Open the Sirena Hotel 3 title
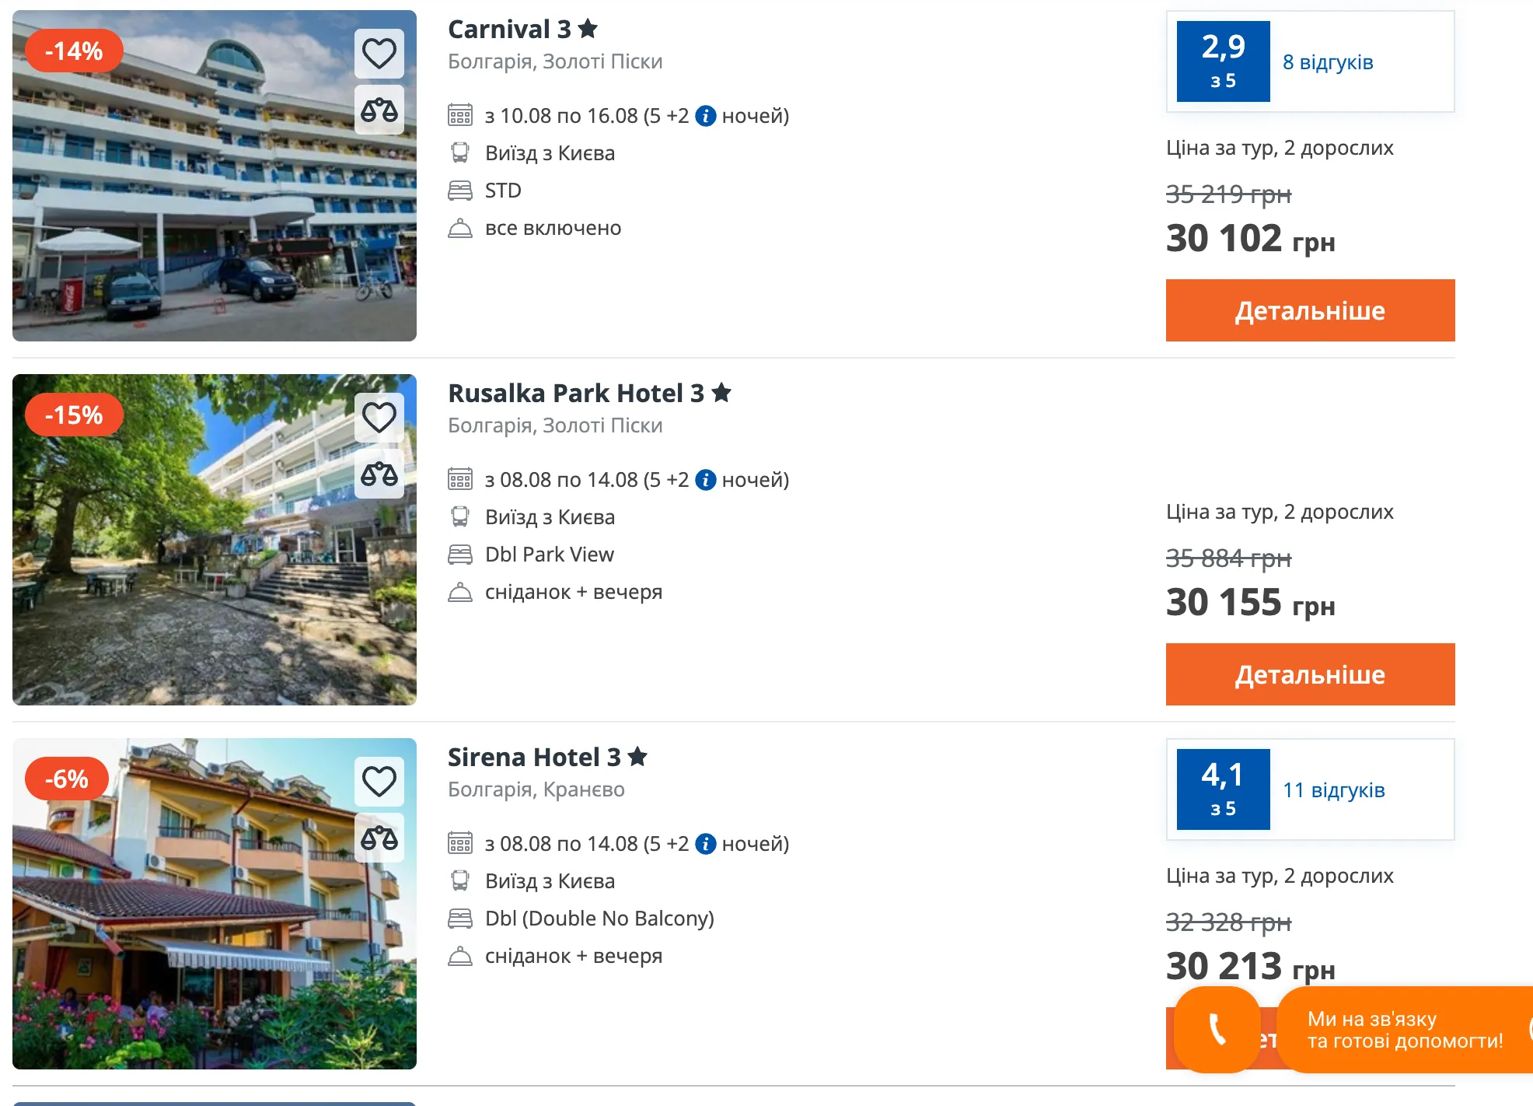This screenshot has width=1533, height=1106. click(547, 758)
